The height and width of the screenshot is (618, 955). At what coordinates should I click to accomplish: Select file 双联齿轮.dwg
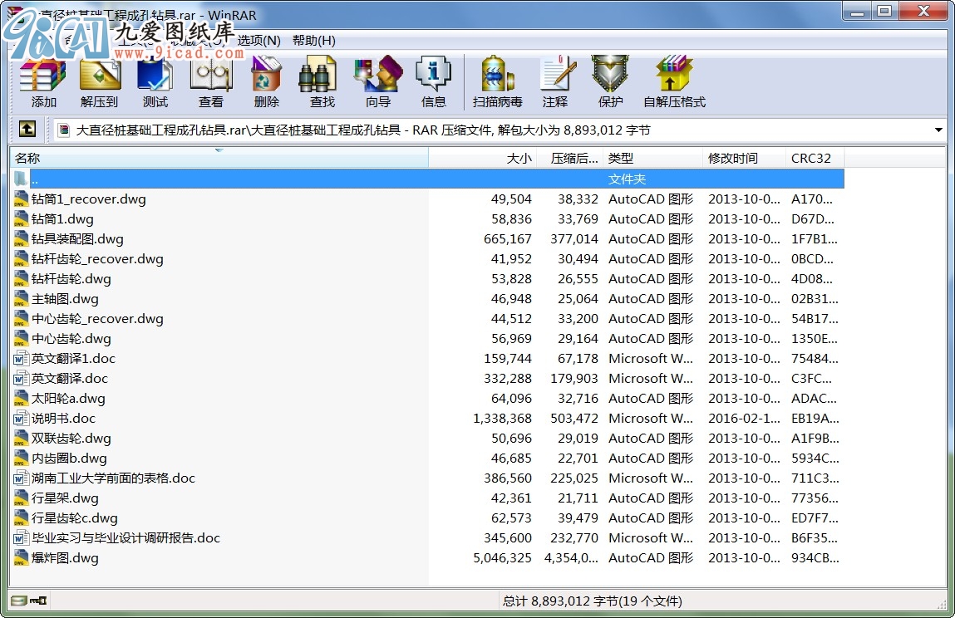pyautogui.click(x=71, y=439)
